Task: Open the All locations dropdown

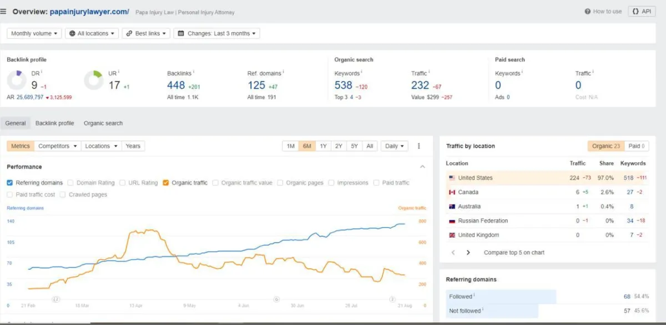Action: (x=92, y=34)
